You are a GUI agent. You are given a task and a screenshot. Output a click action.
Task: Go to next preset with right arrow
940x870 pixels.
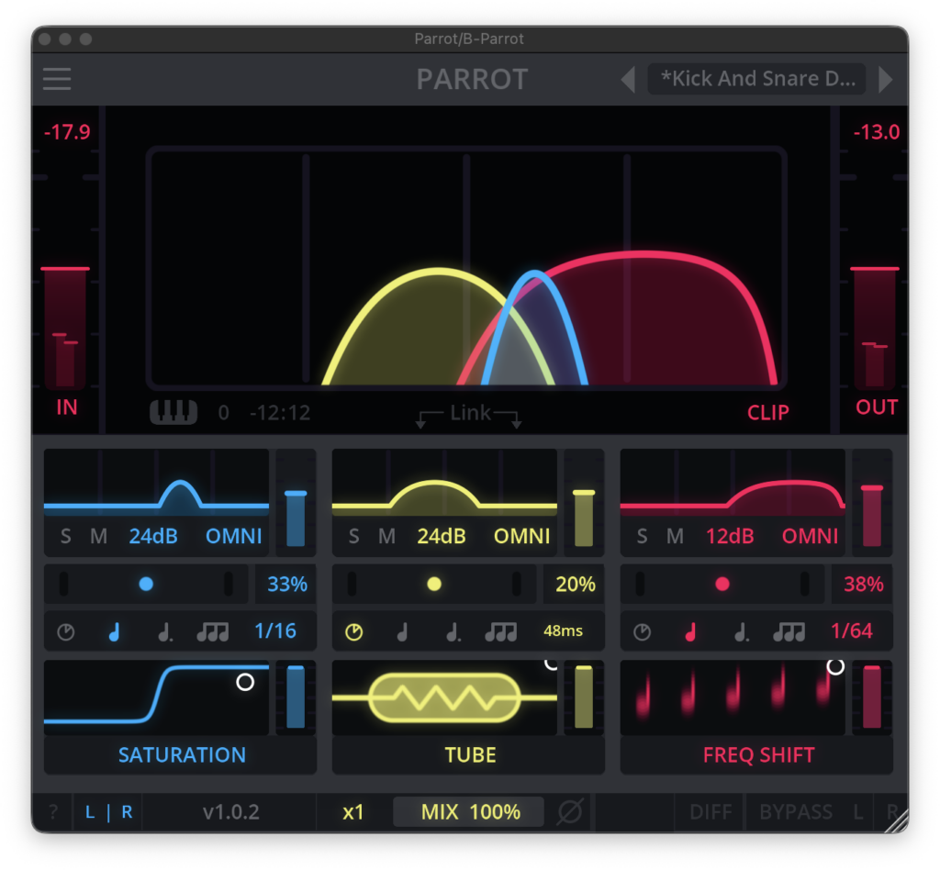[x=886, y=79]
